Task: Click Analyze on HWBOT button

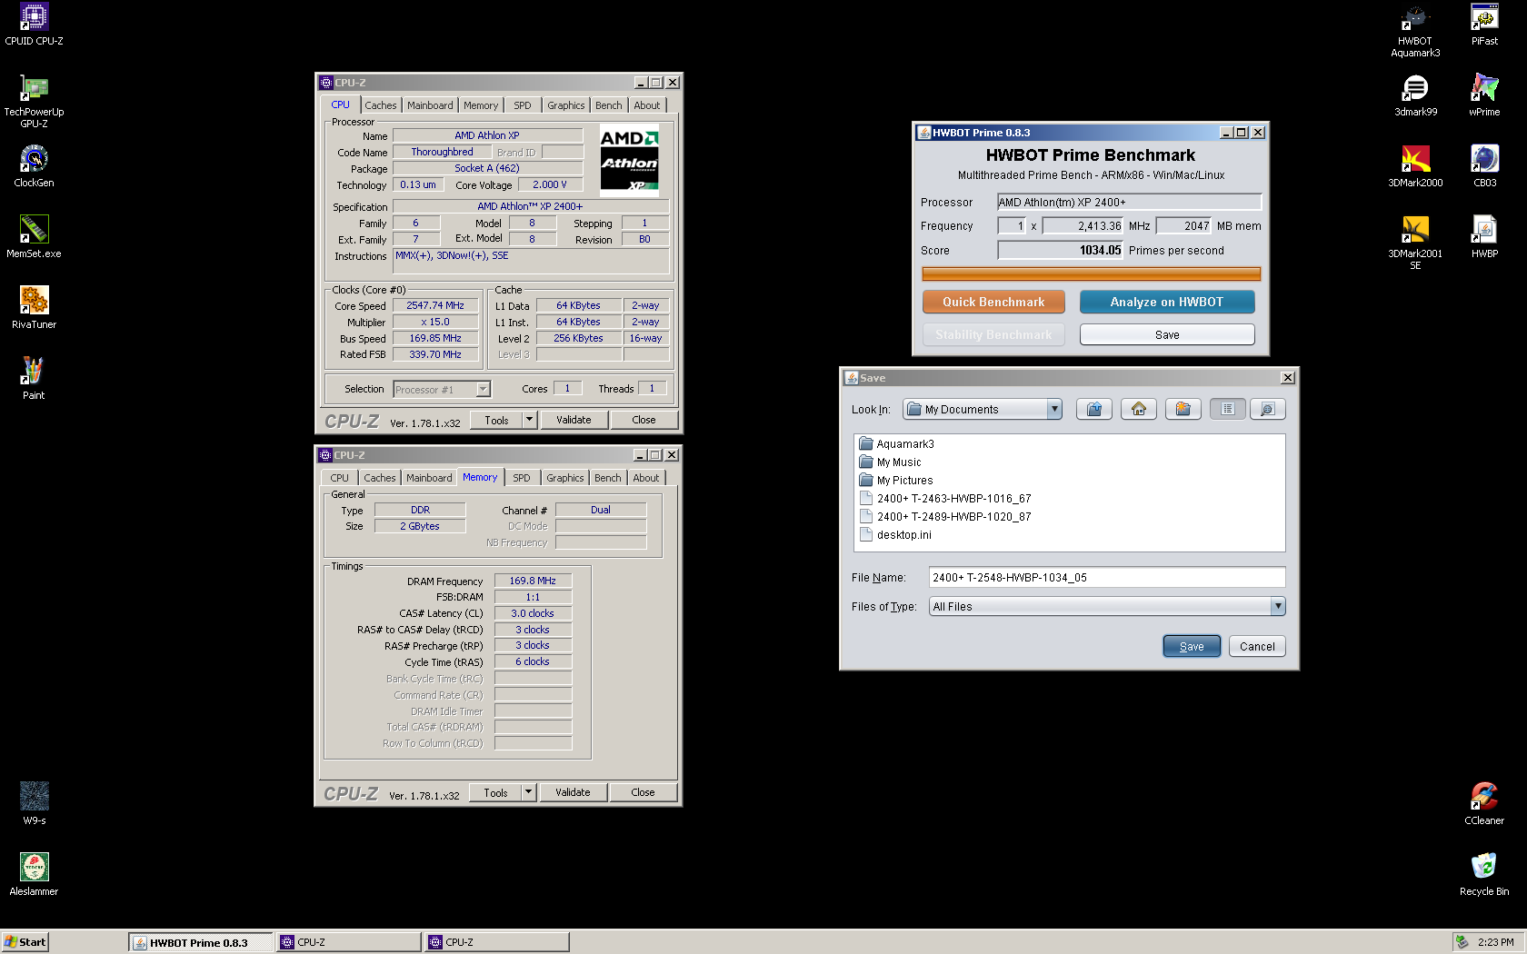Action: coord(1167,302)
